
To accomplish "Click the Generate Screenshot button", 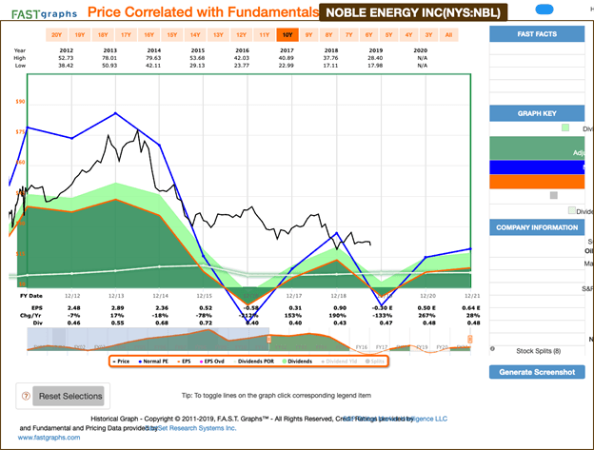I will 537,372.
